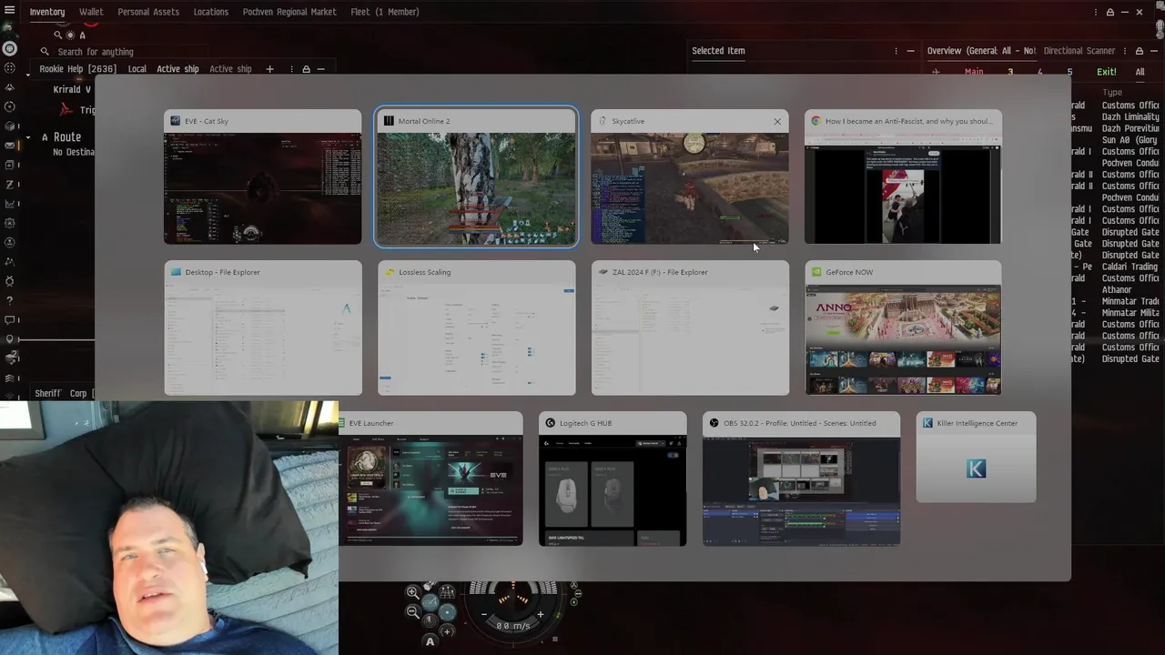Switch to the Logitech G HUB window
The image size is (1165, 655).
pyautogui.click(x=613, y=479)
